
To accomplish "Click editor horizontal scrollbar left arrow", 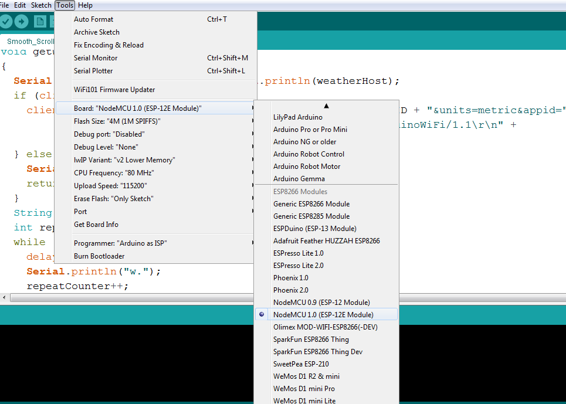I will click(4, 298).
